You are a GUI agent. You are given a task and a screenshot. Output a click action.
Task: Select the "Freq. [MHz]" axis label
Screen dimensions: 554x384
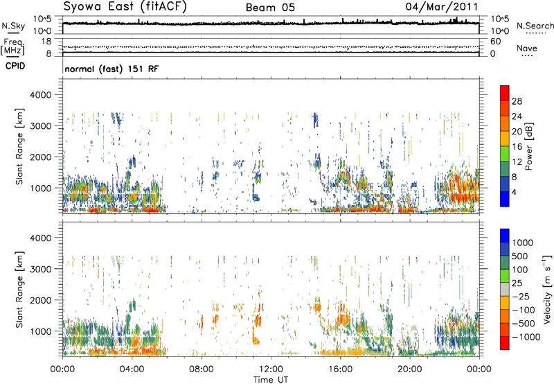[x=12, y=46]
